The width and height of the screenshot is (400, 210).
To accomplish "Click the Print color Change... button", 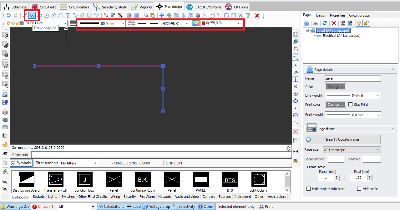I will click(x=336, y=105).
